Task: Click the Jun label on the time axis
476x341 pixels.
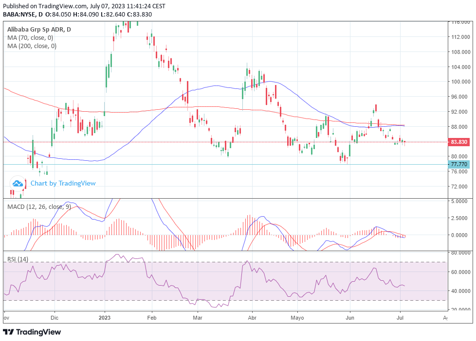Action: [x=350, y=318]
